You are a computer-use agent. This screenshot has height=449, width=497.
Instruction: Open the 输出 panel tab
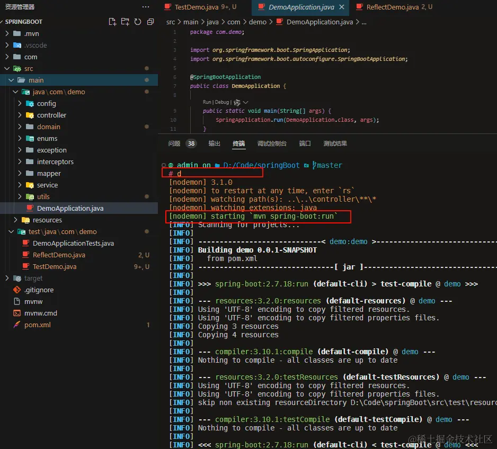pyautogui.click(x=214, y=143)
